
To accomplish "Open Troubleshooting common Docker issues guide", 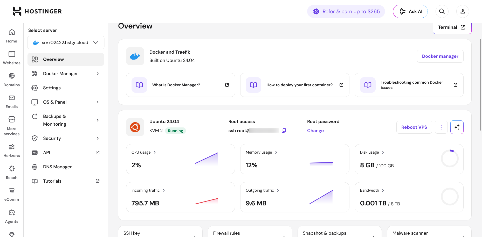I will [409, 85].
